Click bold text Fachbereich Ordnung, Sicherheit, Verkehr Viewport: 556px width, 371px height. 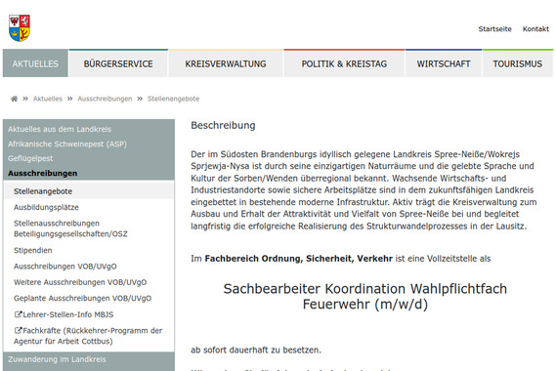tap(299, 259)
